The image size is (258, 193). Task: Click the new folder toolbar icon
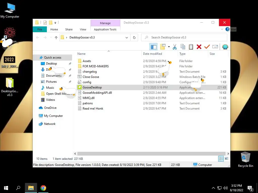pos(163,47)
